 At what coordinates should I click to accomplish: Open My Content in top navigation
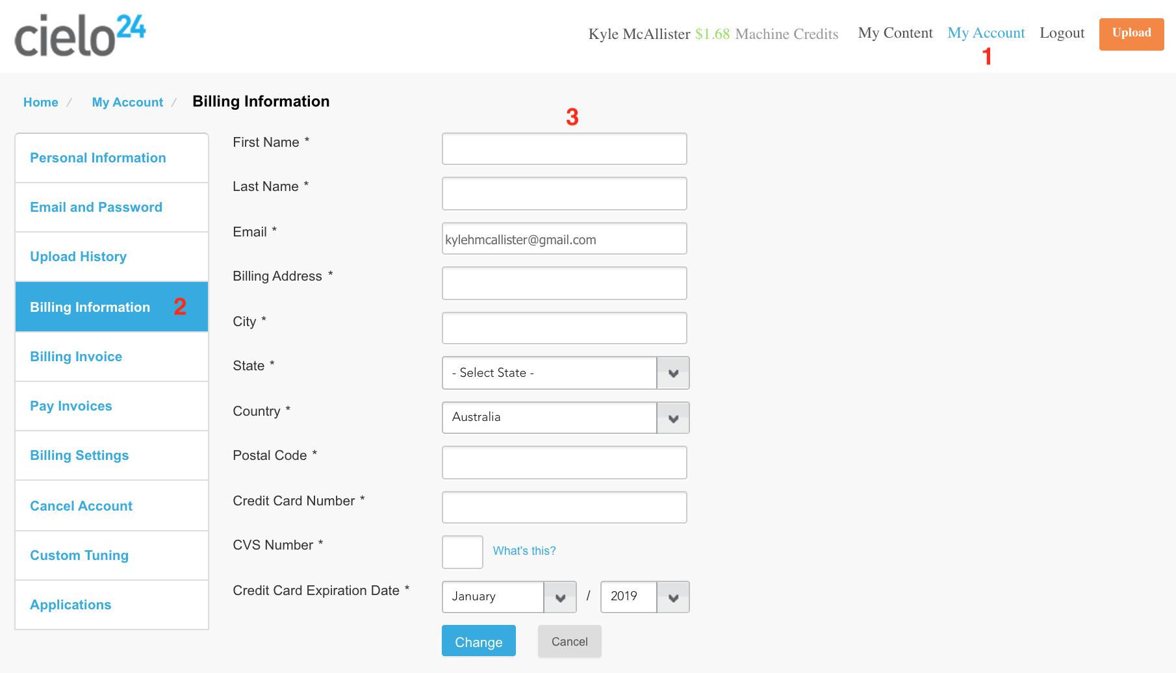895,33
